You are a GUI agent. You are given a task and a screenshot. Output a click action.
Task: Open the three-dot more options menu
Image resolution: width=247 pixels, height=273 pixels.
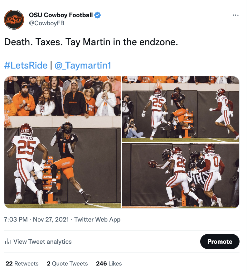(x=235, y=15)
